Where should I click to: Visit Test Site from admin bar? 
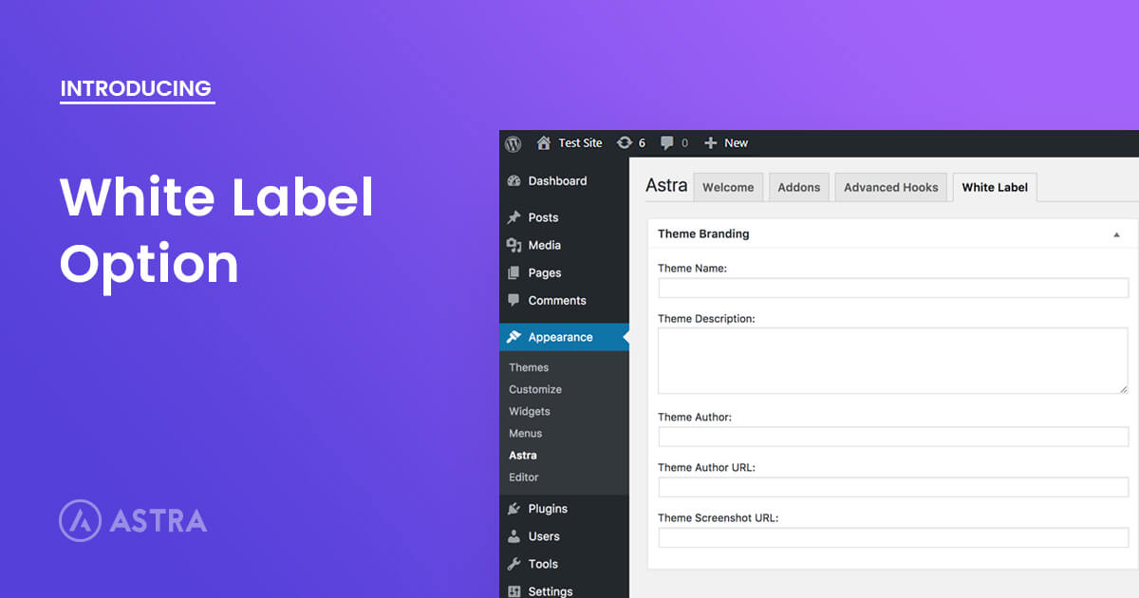click(x=580, y=143)
